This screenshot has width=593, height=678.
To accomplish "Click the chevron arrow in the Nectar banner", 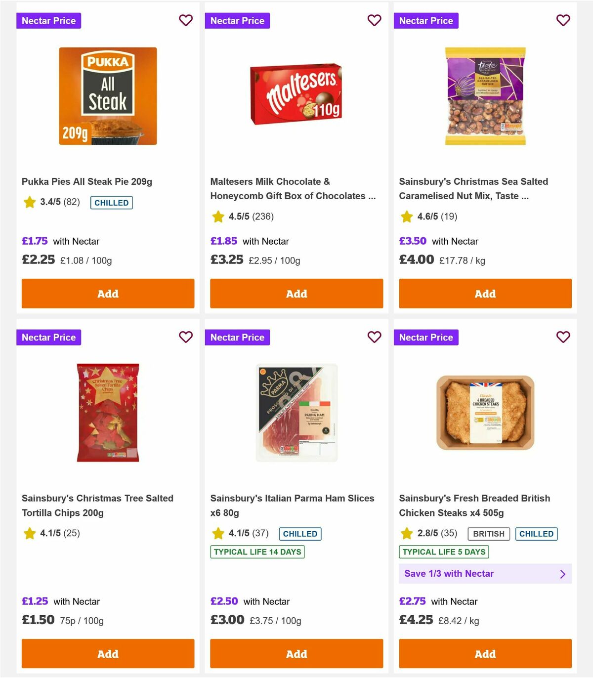I will (x=562, y=574).
